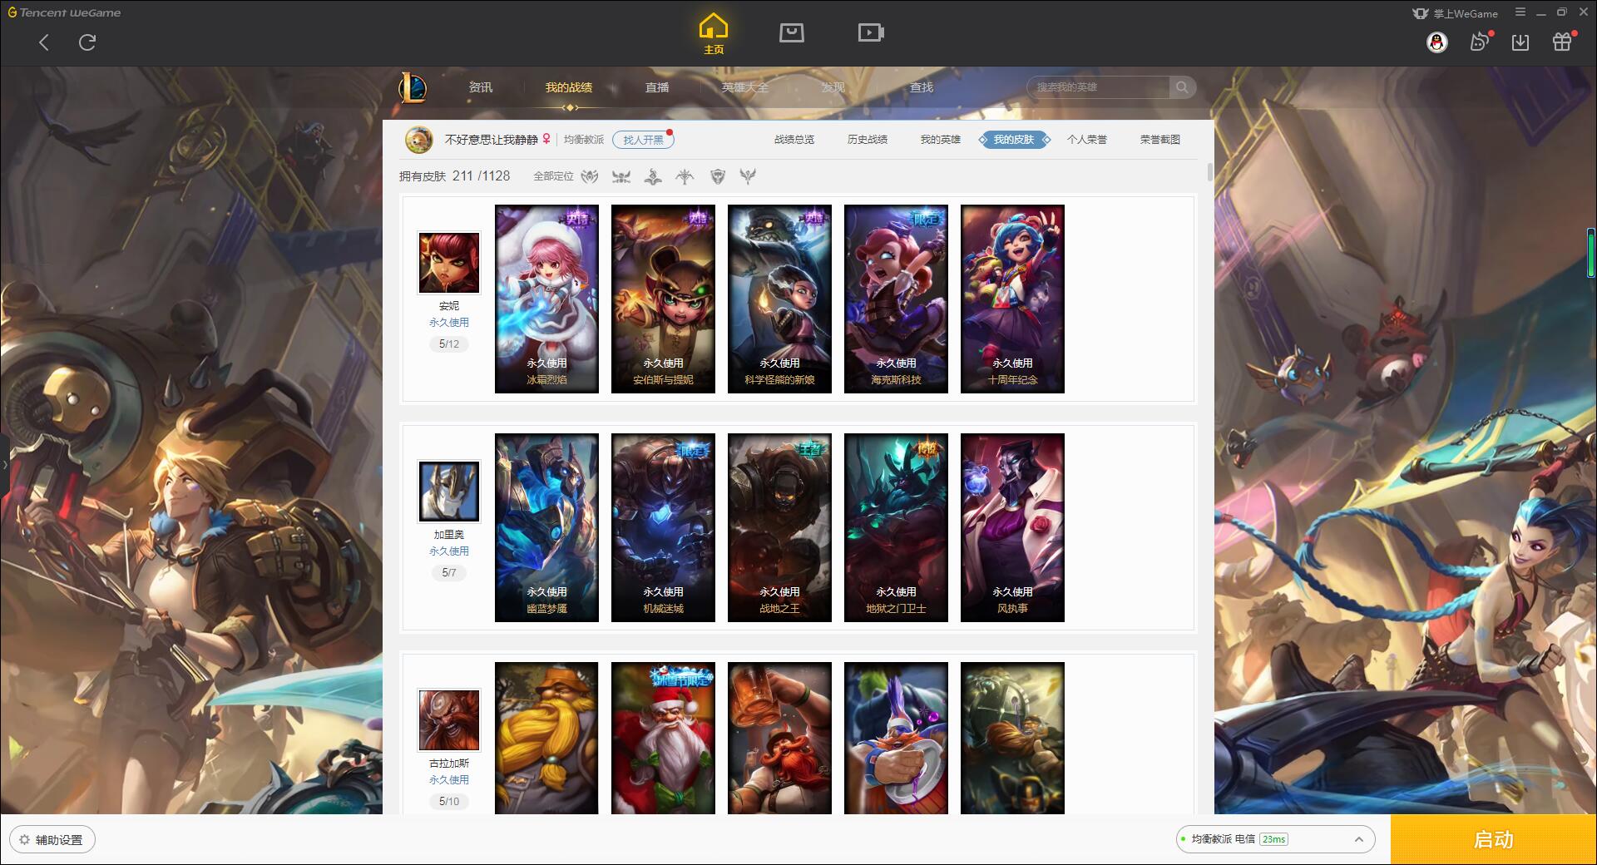Click the 掌上WeGame link

(x=1466, y=13)
